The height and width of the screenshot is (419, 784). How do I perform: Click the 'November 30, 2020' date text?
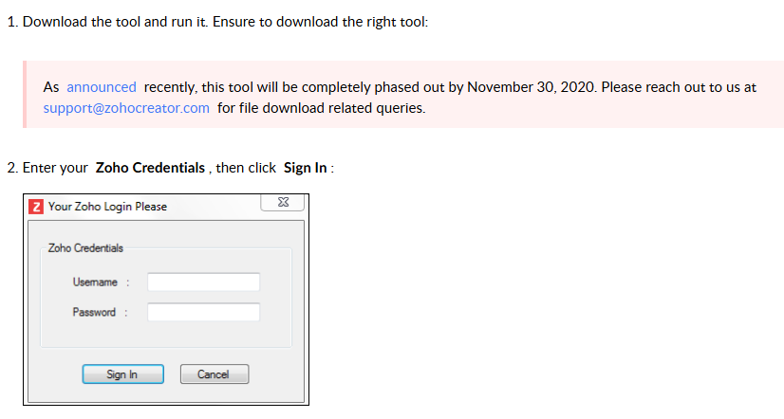coord(532,87)
